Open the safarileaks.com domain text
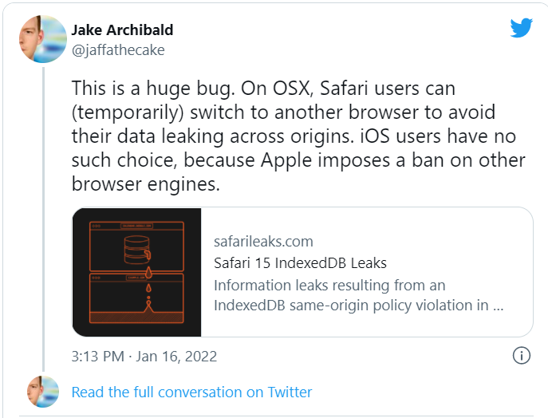The height and width of the screenshot is (418, 548). pos(263,241)
